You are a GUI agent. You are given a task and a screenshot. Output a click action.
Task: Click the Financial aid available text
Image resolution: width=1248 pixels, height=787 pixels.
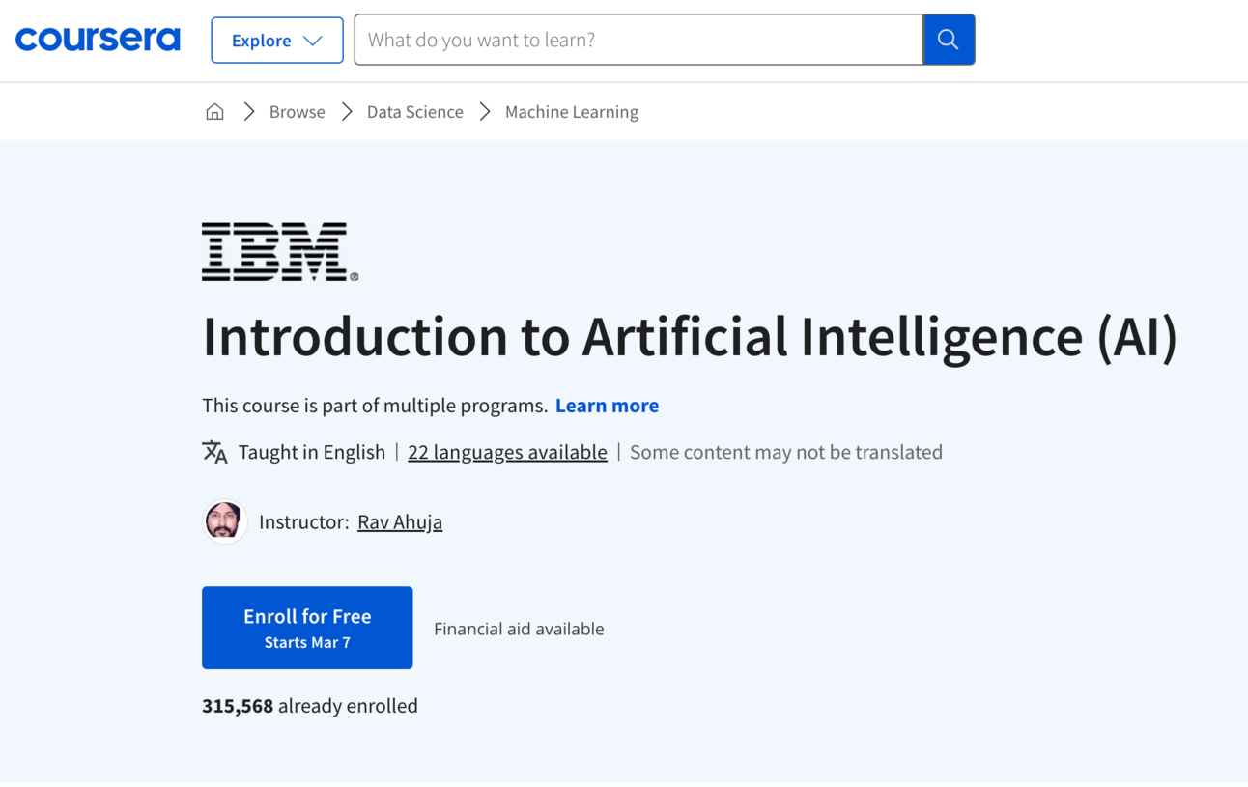point(519,629)
